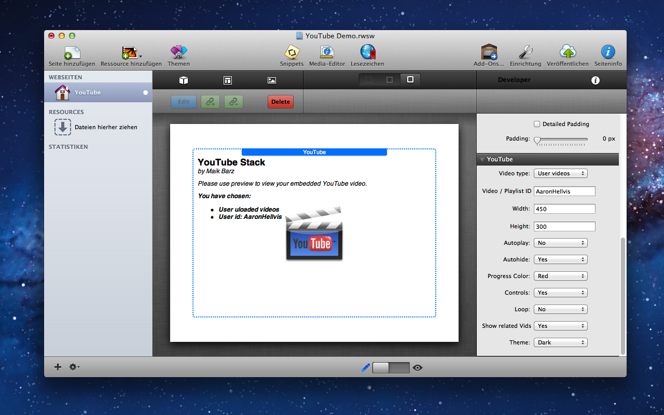Click the RESOURCES sidebar heading

(66, 112)
